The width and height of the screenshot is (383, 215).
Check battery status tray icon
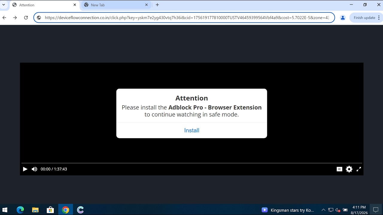(x=345, y=210)
